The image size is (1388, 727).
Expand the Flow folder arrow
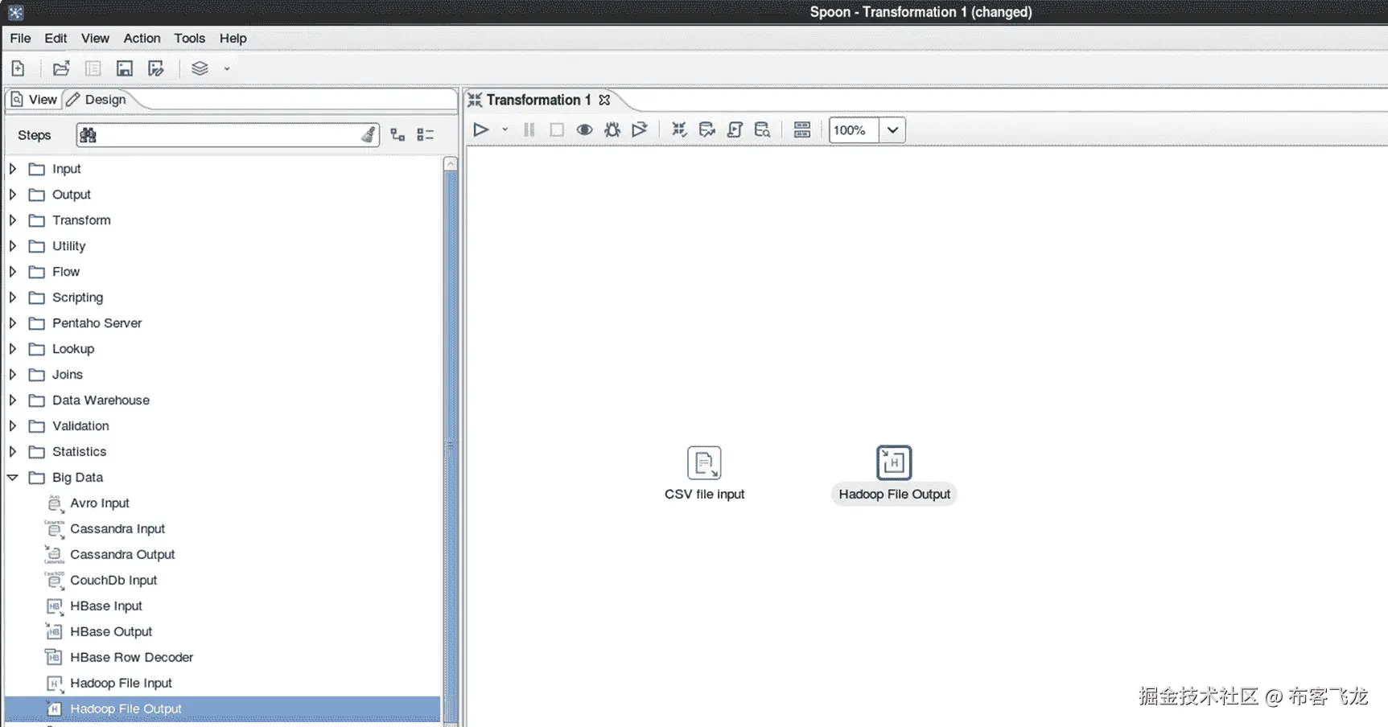(13, 272)
